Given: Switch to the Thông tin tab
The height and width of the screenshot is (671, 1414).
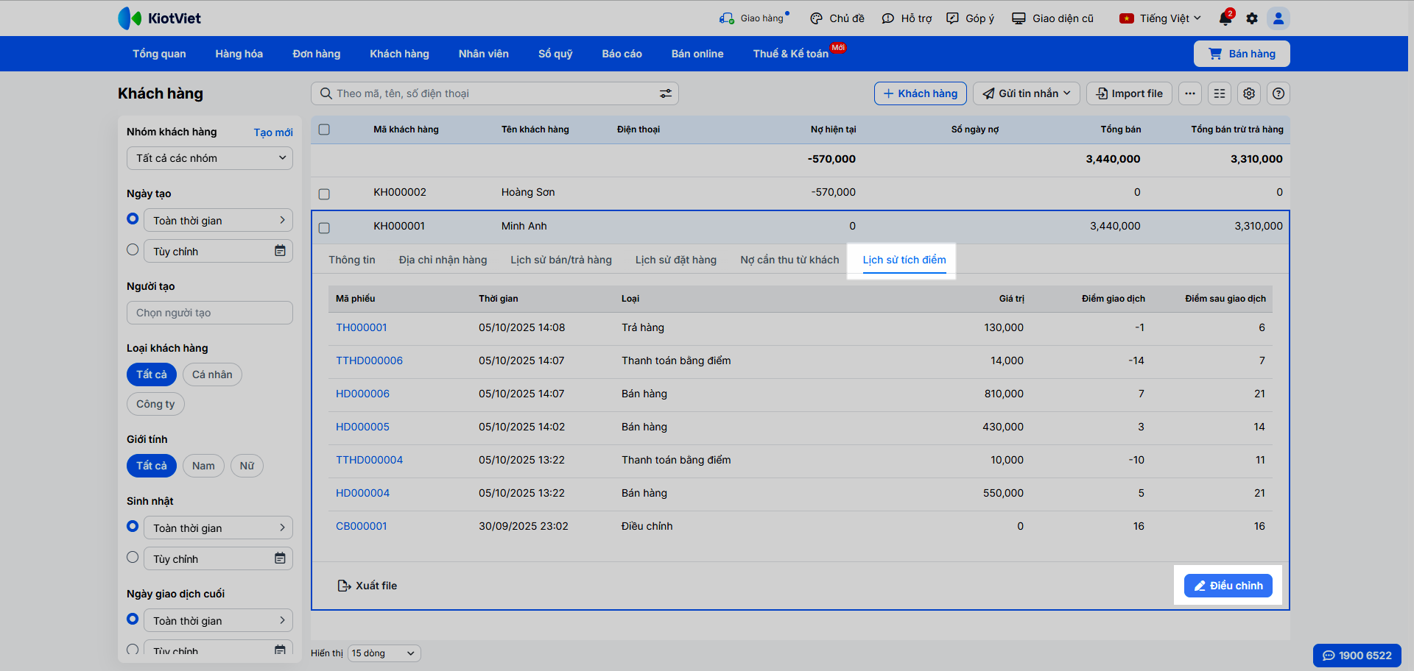Looking at the screenshot, I should (352, 260).
